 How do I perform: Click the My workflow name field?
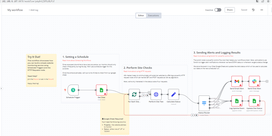tap(15, 10)
